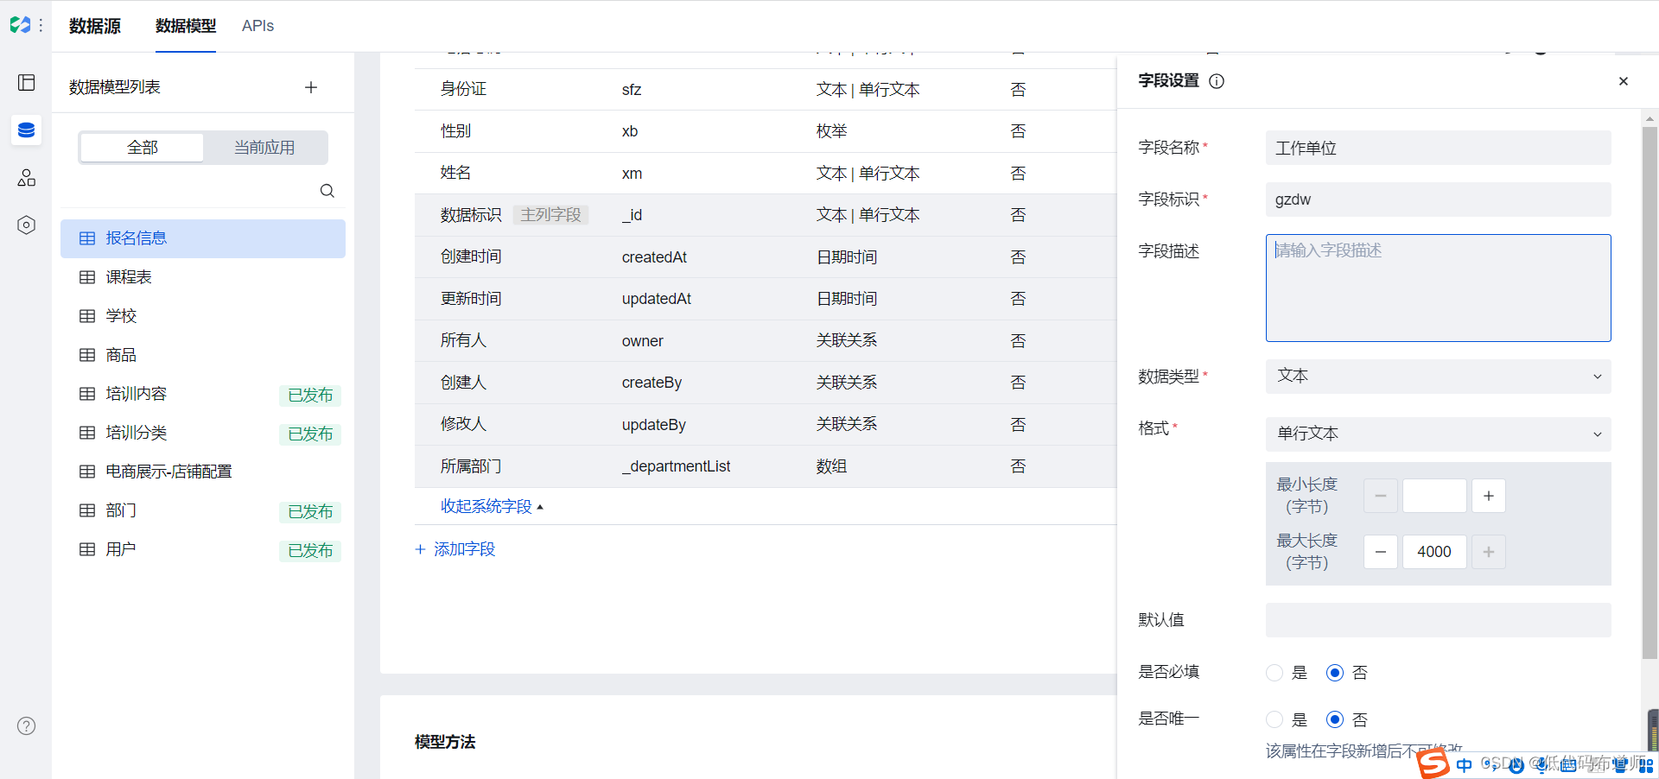Image resolution: width=1659 pixels, height=779 pixels.
Task: Select 否 for 是否唯一
Action: pos(1335,719)
